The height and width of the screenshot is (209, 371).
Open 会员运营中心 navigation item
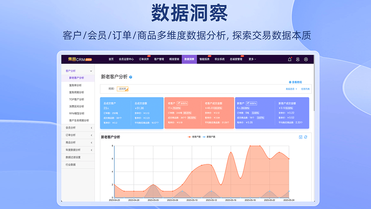coord(126,59)
